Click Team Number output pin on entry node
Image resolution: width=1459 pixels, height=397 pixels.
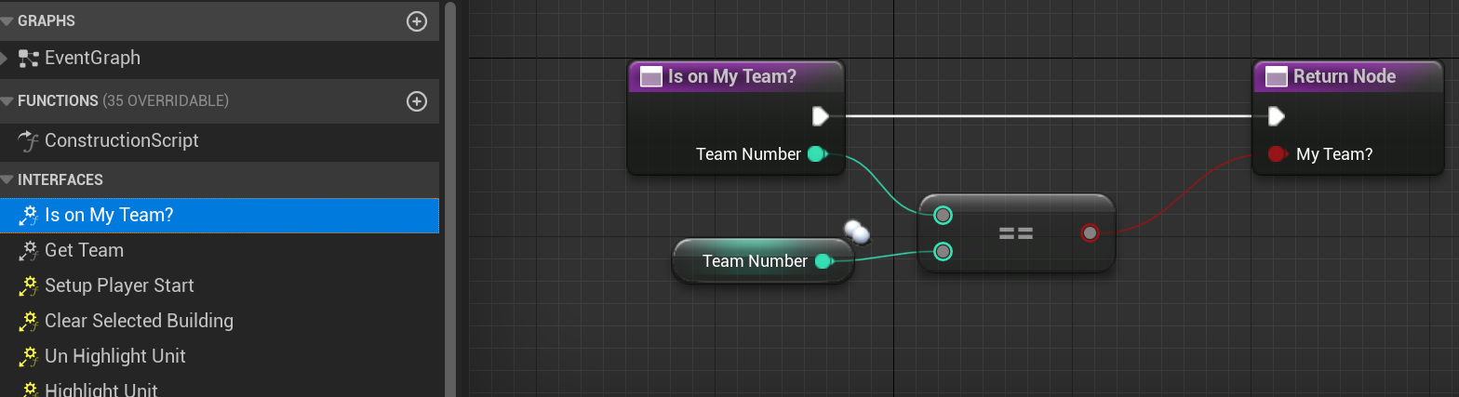point(817,154)
